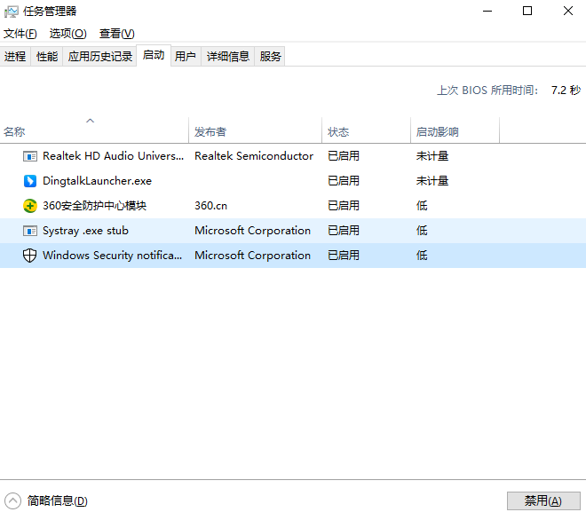Click the Windows Security shield icon
Screen dimensions: 586x520
pyautogui.click(x=30, y=256)
